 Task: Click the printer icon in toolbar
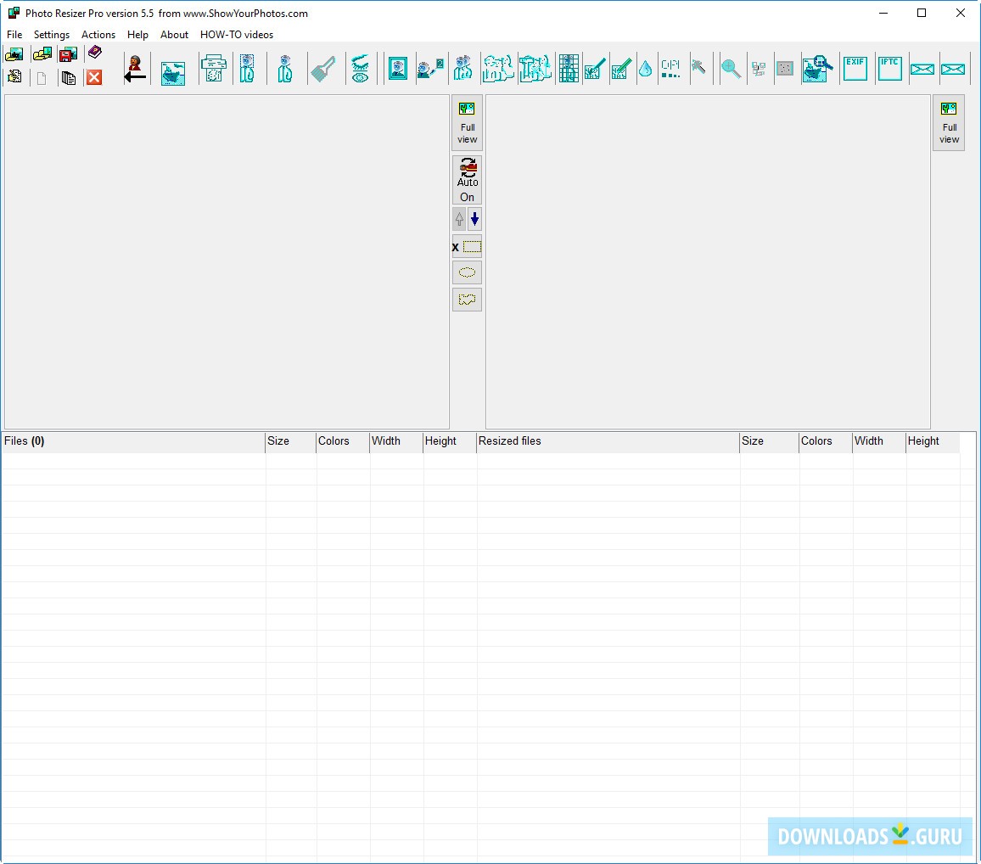coord(213,69)
